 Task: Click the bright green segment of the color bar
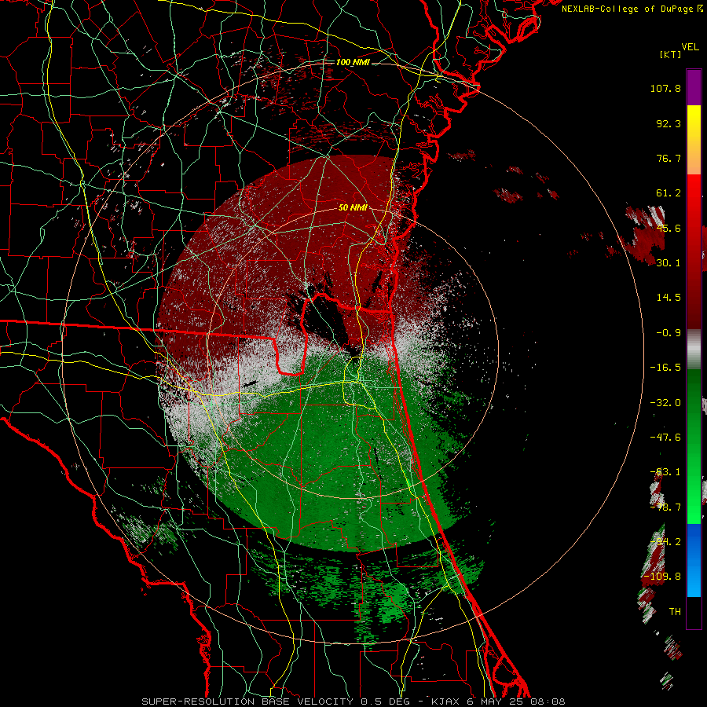[694, 446]
